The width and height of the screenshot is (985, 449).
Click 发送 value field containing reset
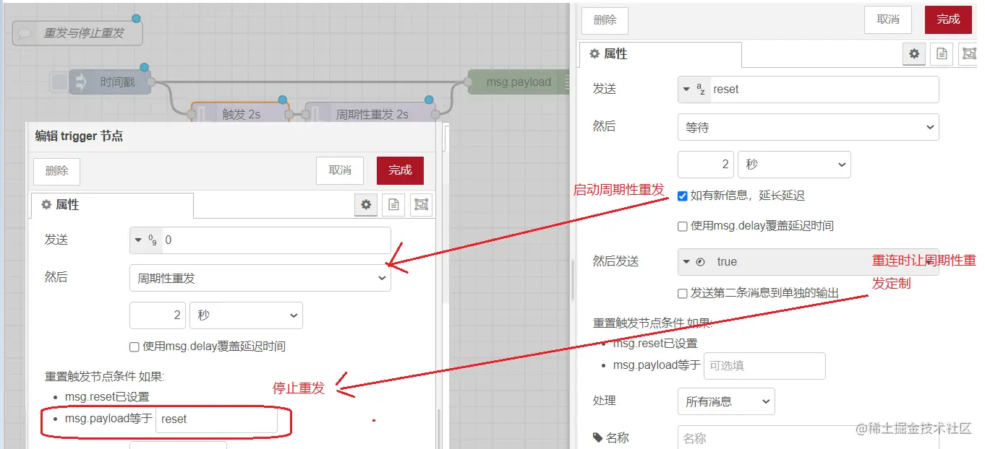[x=824, y=90]
